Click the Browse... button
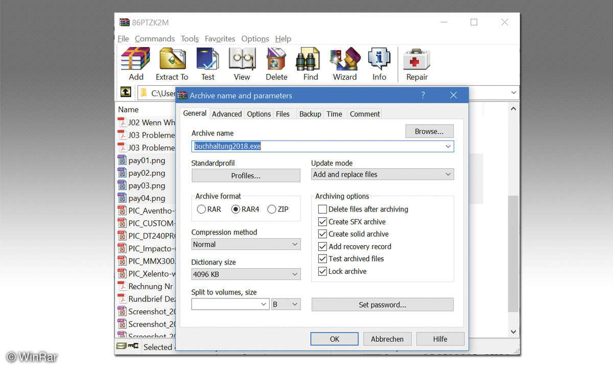 click(x=429, y=131)
